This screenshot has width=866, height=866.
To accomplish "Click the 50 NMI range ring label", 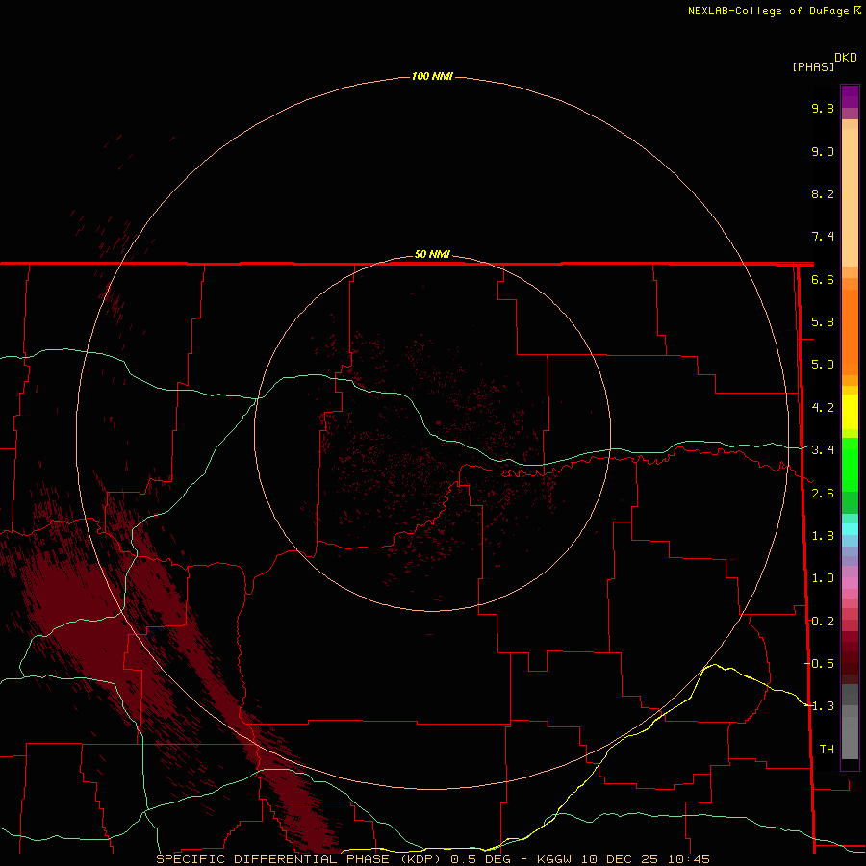I will (x=432, y=254).
